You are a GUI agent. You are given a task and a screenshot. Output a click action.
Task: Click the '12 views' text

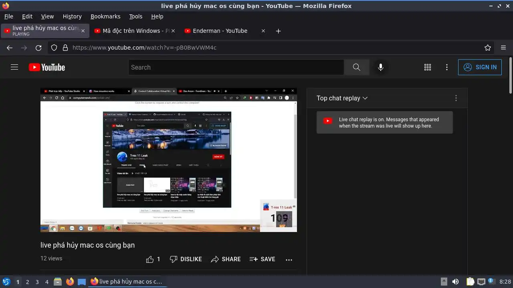tap(51, 258)
